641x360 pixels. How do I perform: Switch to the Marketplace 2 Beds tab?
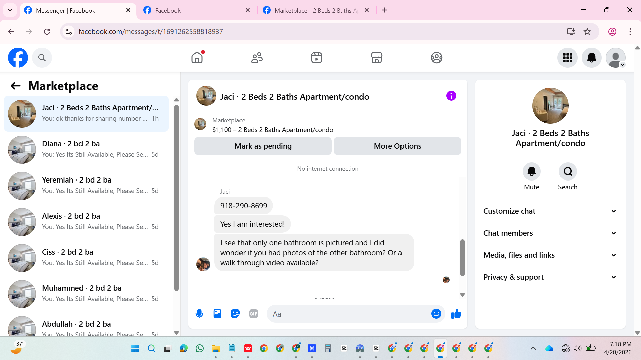point(316,11)
